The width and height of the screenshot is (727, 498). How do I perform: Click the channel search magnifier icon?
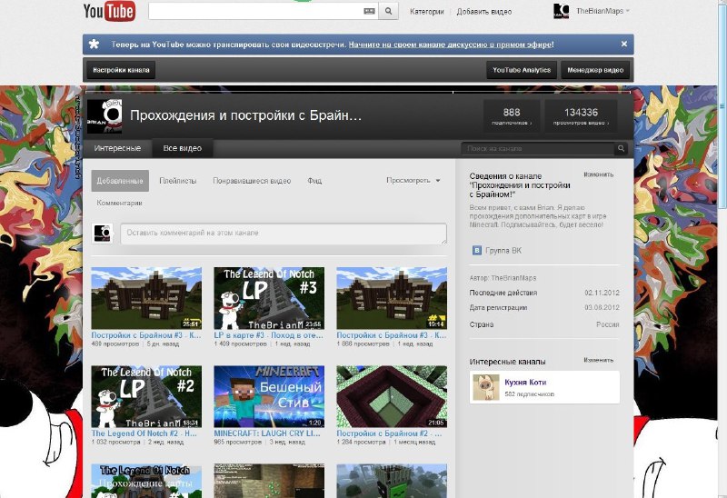(x=622, y=148)
